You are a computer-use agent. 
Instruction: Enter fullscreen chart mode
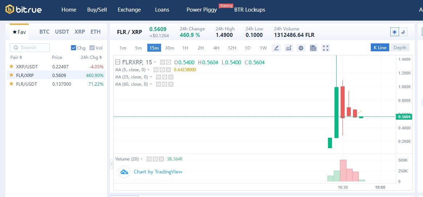[x=326, y=48]
